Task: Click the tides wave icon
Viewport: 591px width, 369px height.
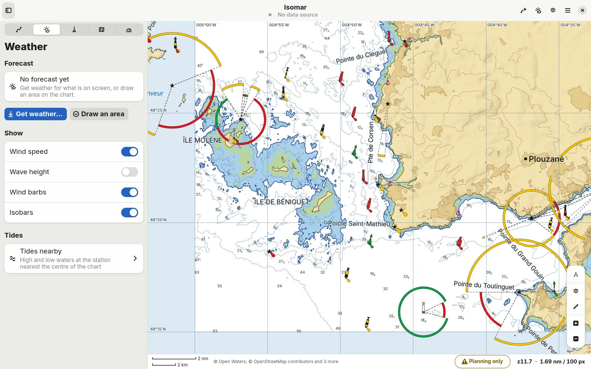Action: point(13,259)
